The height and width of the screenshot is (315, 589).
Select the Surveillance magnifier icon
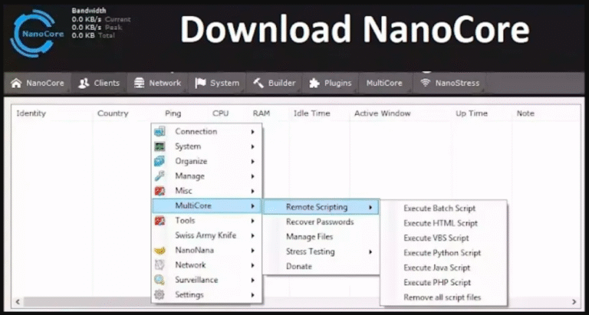pos(160,280)
